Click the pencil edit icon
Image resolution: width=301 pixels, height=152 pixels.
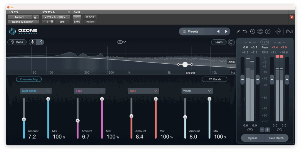click(238, 31)
